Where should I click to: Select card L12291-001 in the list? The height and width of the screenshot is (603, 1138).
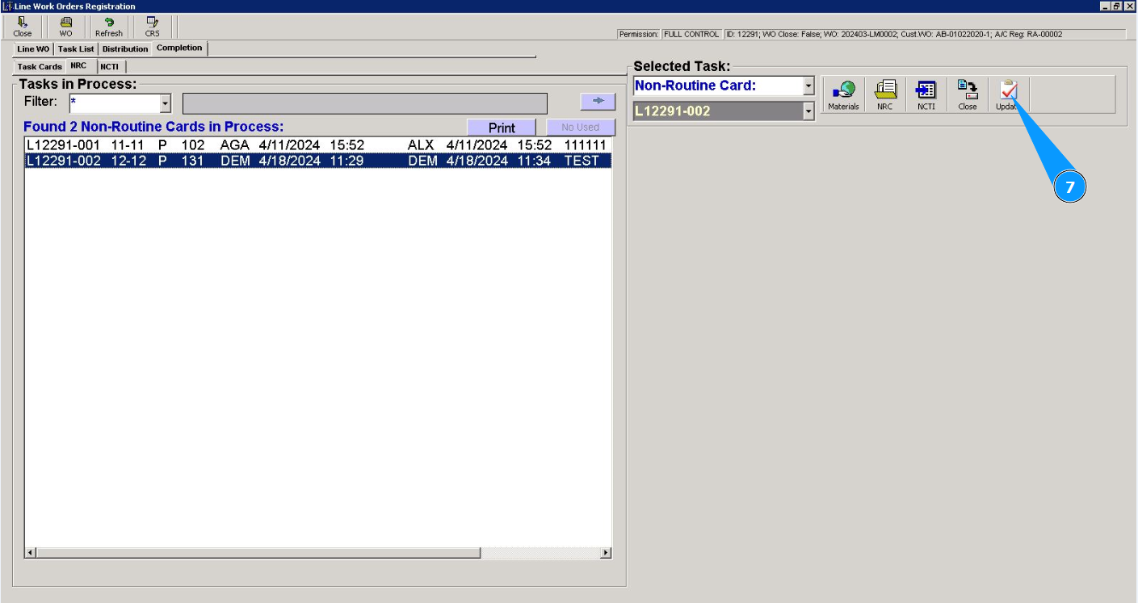(317, 145)
